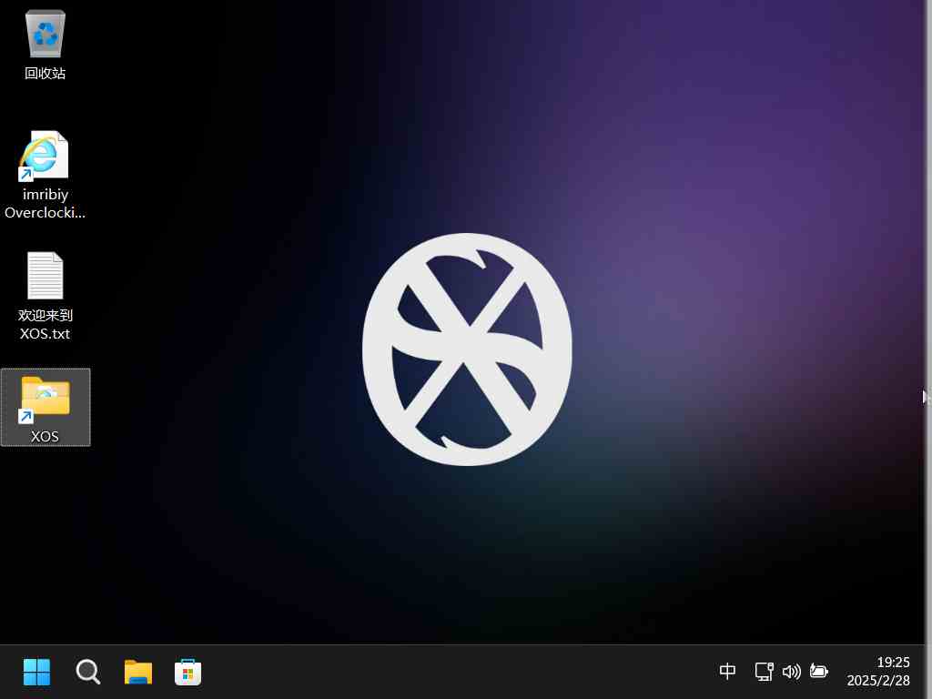Open the Windows Start menu
Screen dimensions: 932x699
point(36,673)
